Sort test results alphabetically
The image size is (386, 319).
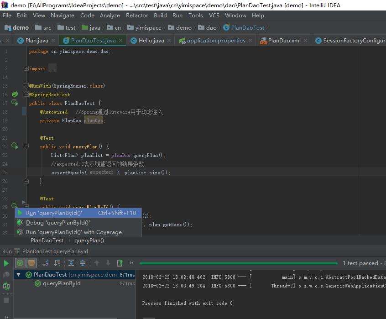tap(46, 263)
